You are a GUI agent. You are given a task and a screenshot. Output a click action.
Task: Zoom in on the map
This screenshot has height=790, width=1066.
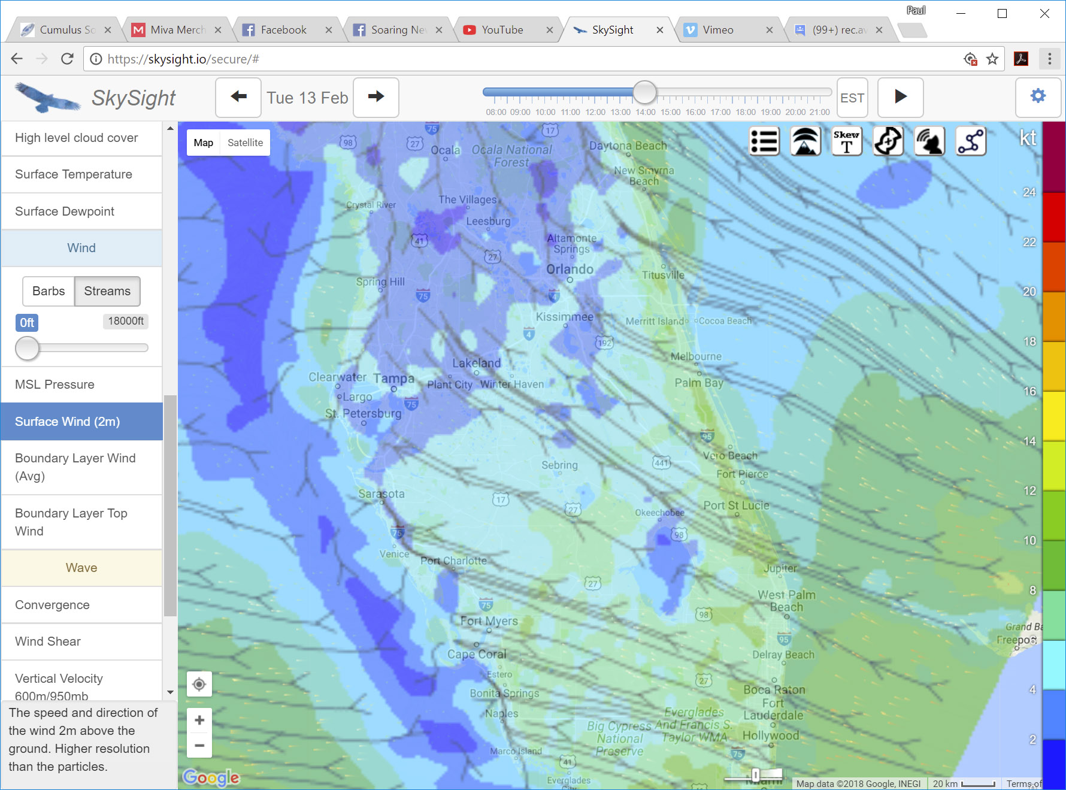(199, 720)
